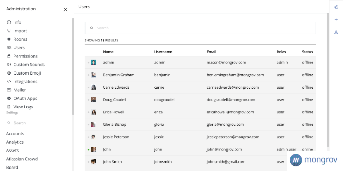Image resolution: width=343 pixels, height=171 pixels.
Task: Open OAuth Apps section
Action: pyautogui.click(x=25, y=98)
